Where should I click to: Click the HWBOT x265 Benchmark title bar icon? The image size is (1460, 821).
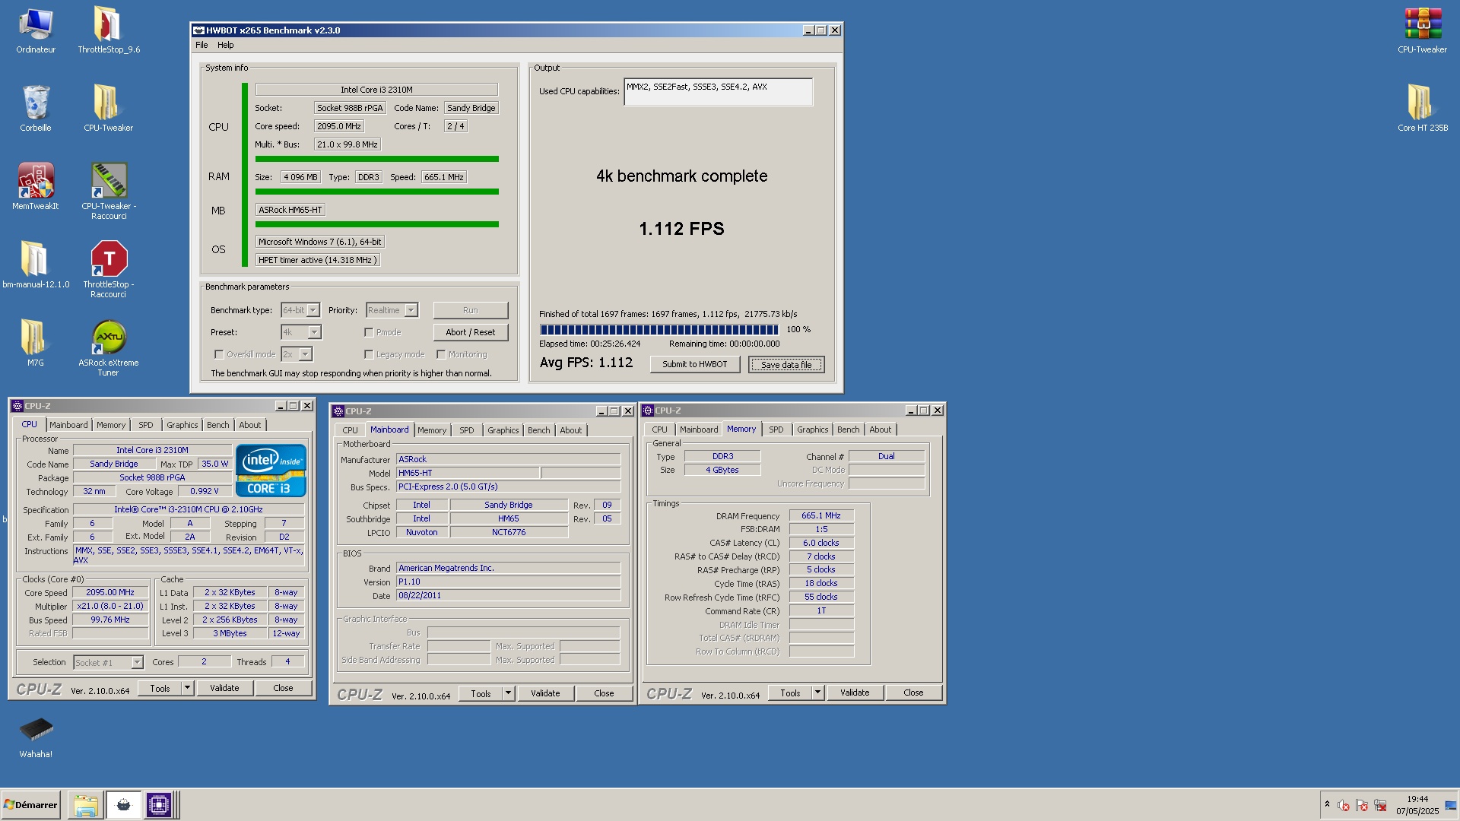click(198, 30)
